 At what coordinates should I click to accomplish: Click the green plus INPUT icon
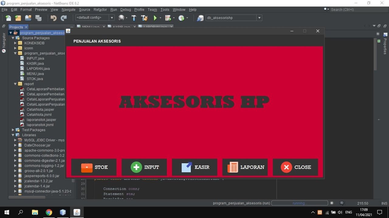pos(136,167)
